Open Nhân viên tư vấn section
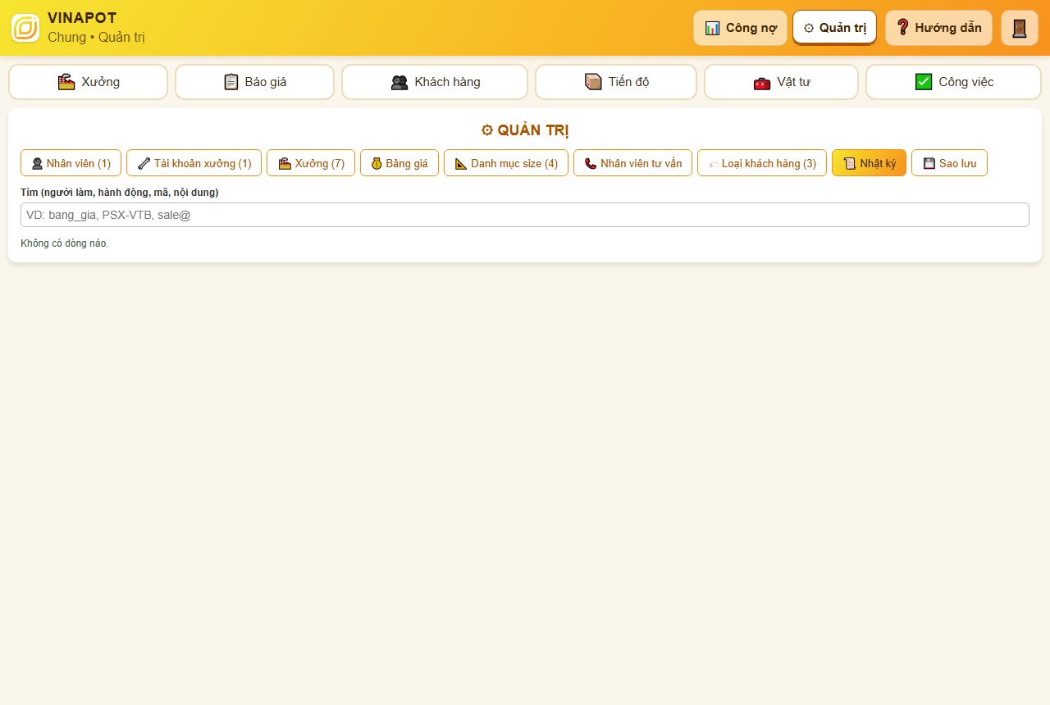Viewport: 1050px width, 705px height. point(632,163)
